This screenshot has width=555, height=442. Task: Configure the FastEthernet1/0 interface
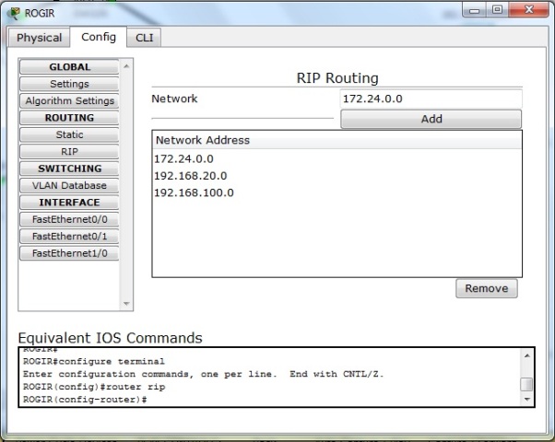[69, 252]
